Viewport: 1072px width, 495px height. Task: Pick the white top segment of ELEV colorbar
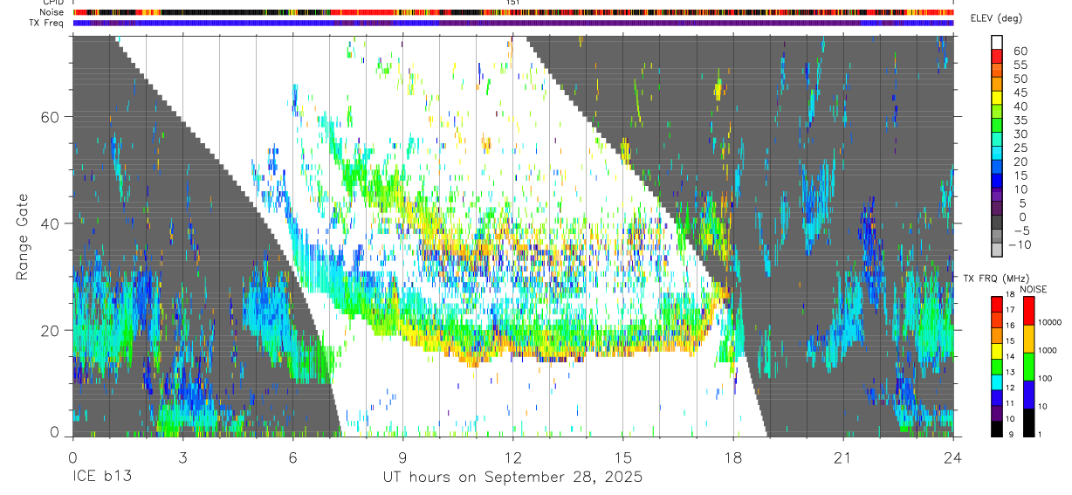tap(997, 42)
